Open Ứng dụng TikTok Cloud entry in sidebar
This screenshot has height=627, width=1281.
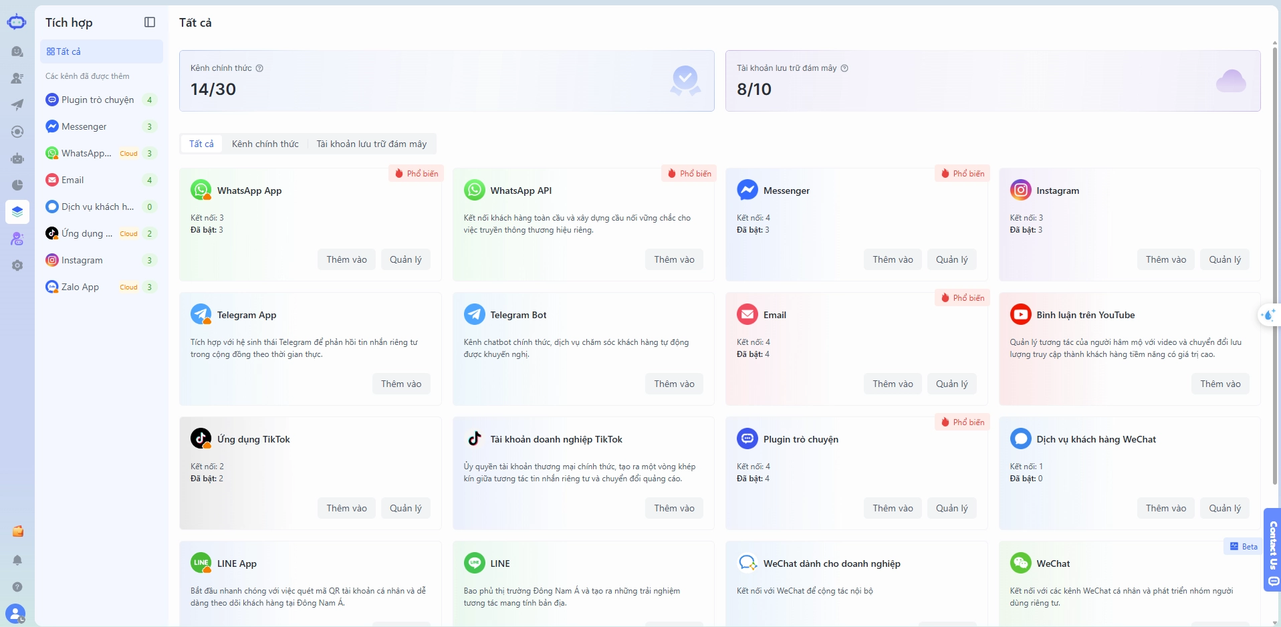[x=102, y=233]
